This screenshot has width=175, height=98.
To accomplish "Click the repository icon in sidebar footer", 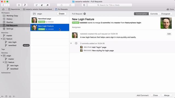I will tap(6, 96).
